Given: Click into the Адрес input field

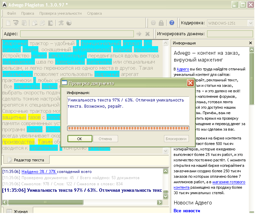Looking at the screenshot, I should (x=77, y=34).
